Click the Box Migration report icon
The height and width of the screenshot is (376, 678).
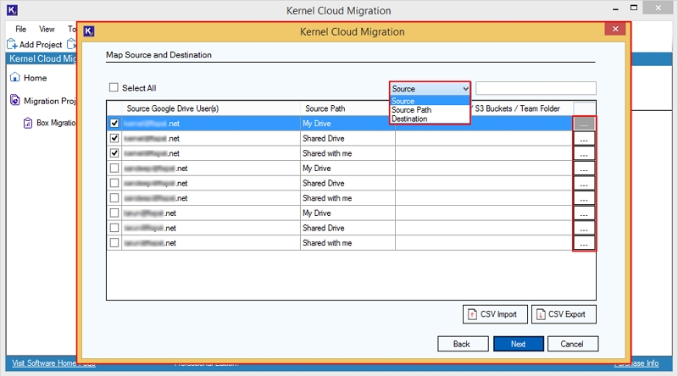coord(28,123)
